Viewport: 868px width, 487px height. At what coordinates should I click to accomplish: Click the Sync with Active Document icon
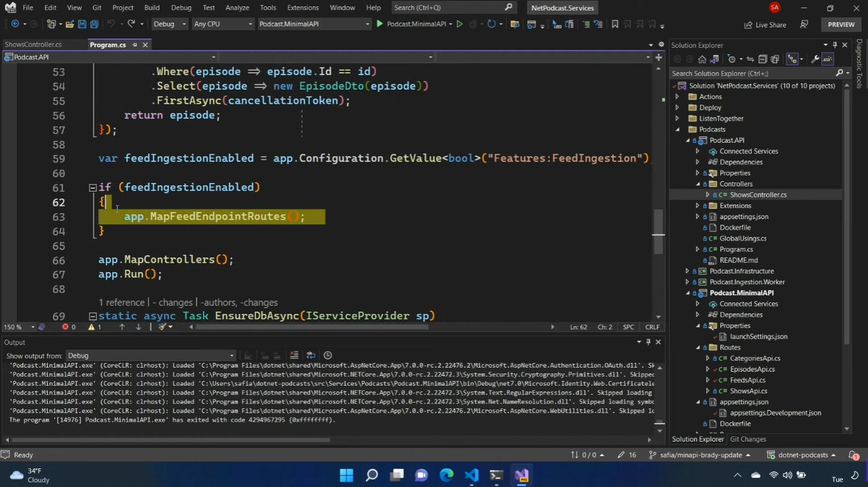750,59
